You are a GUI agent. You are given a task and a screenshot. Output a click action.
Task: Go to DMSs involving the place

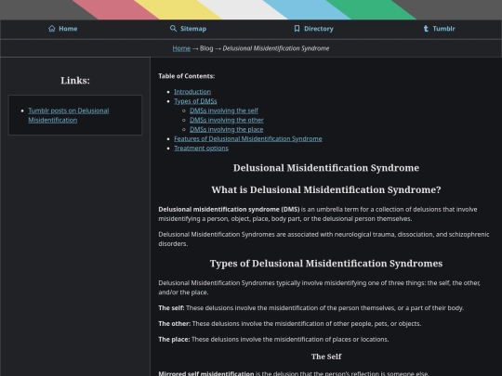(226, 129)
